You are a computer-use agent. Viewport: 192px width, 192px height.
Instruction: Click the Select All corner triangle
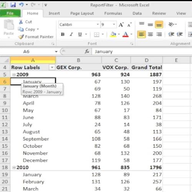pyautogui.click(x=7, y=60)
